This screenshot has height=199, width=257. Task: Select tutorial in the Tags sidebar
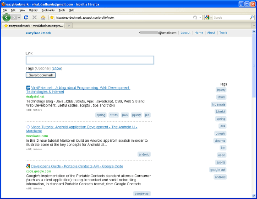pos(220,112)
